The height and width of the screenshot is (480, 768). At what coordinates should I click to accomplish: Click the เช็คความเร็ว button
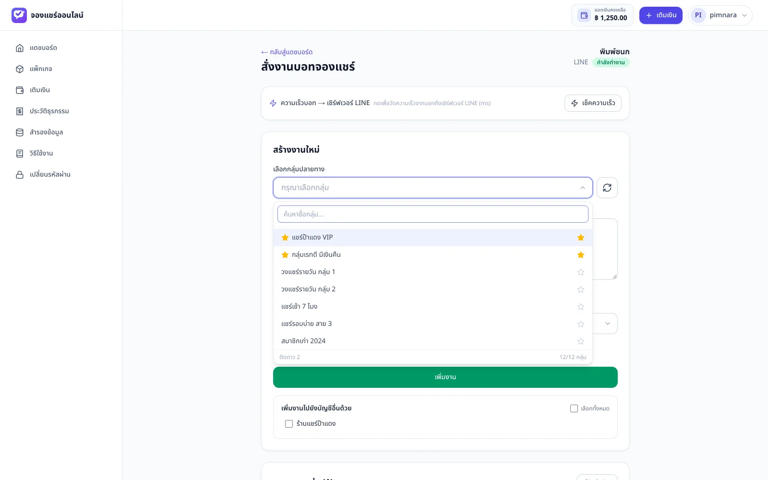coord(593,103)
